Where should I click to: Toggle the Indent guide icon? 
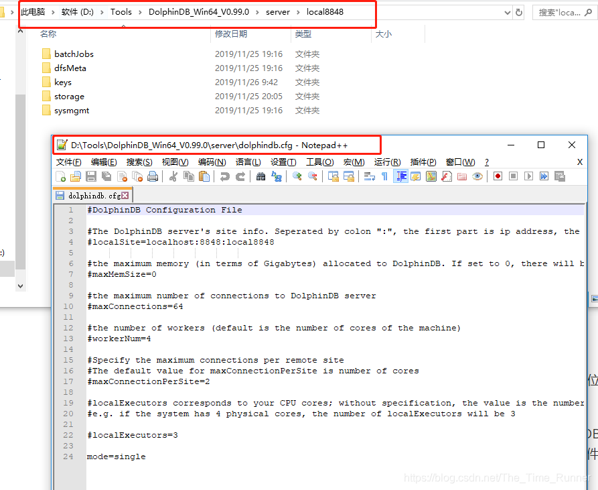[x=401, y=176]
